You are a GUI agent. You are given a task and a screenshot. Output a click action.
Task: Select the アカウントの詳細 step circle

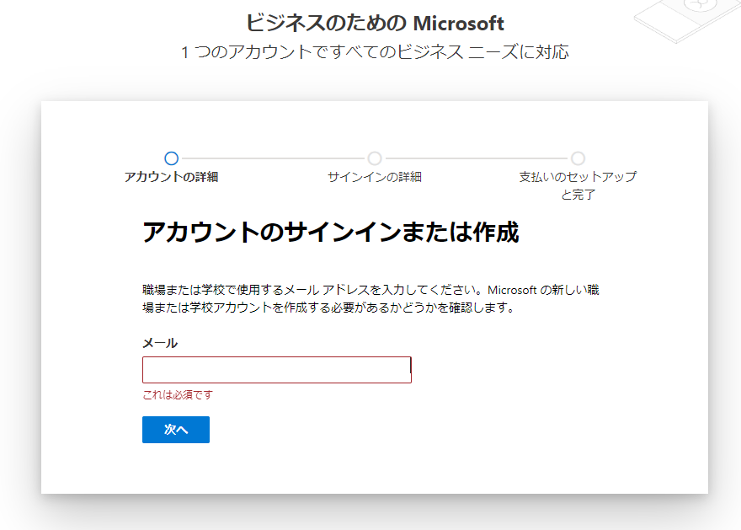point(171,158)
